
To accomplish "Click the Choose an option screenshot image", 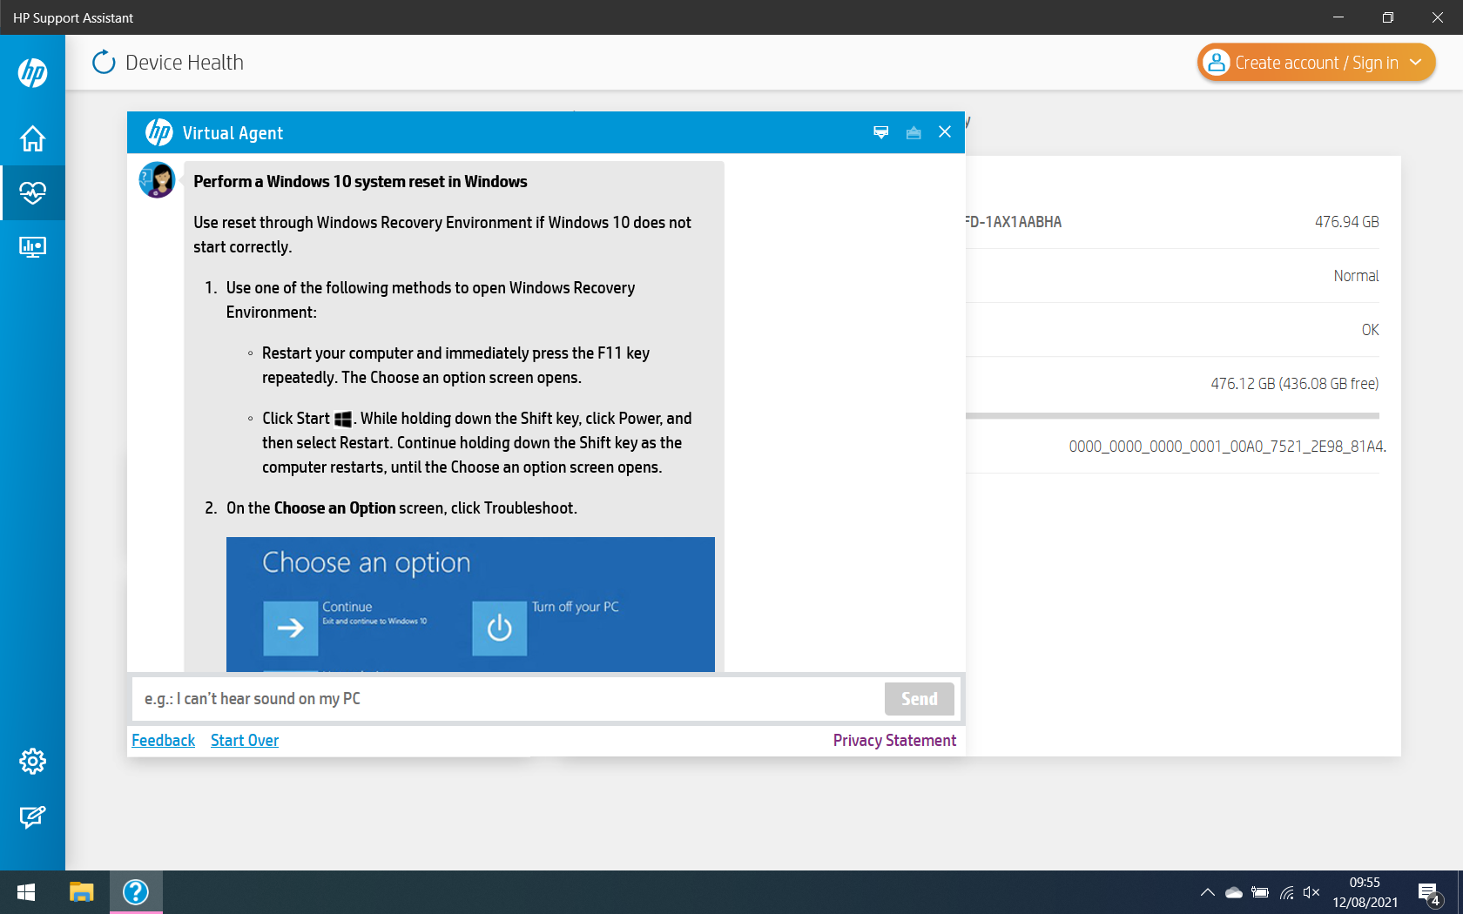I will coord(470,604).
